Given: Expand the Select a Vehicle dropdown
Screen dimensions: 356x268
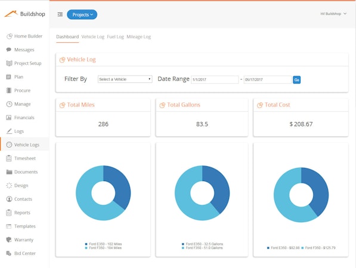Looking at the screenshot, I should tap(125, 79).
